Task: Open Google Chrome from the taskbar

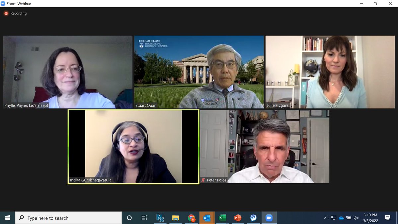Action: [x=191, y=218]
